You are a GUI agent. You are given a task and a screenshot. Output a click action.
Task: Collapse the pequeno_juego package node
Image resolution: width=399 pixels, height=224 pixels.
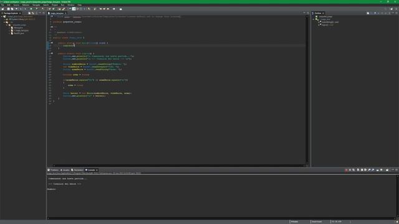coord(7,25)
